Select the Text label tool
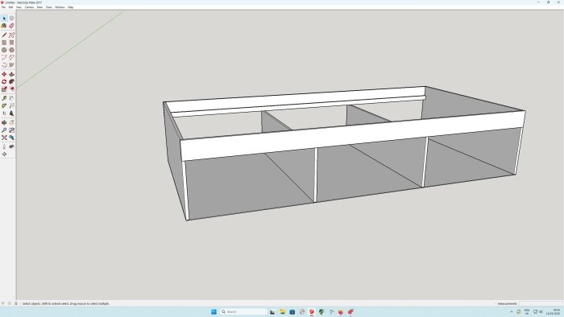The width and height of the screenshot is (564, 317). click(x=11, y=106)
